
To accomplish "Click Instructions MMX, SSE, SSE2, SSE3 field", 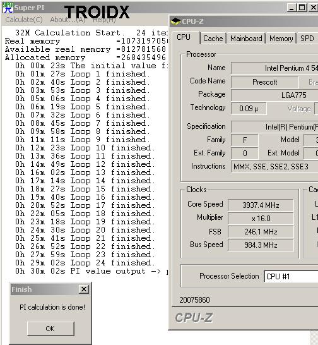I will (274, 167).
